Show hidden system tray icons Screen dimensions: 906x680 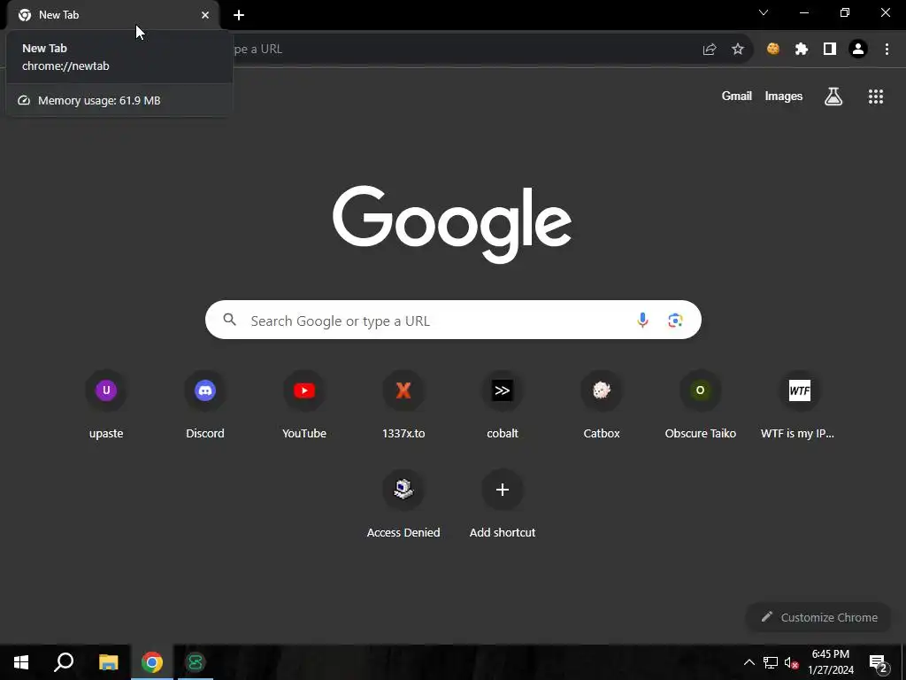pos(749,662)
